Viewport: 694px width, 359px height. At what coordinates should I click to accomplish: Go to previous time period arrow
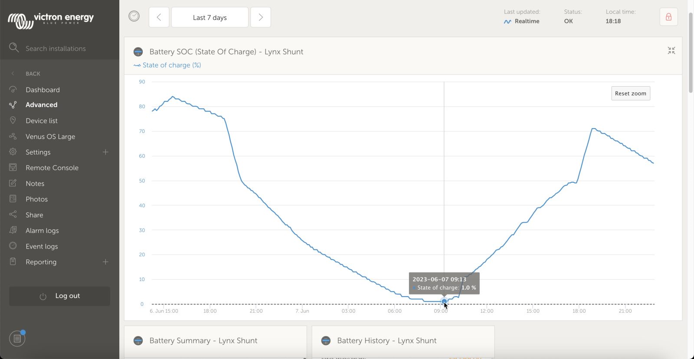(x=159, y=17)
